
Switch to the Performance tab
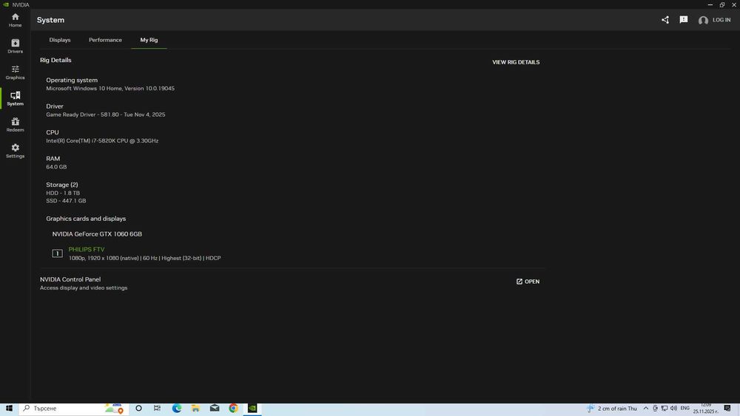click(x=105, y=40)
